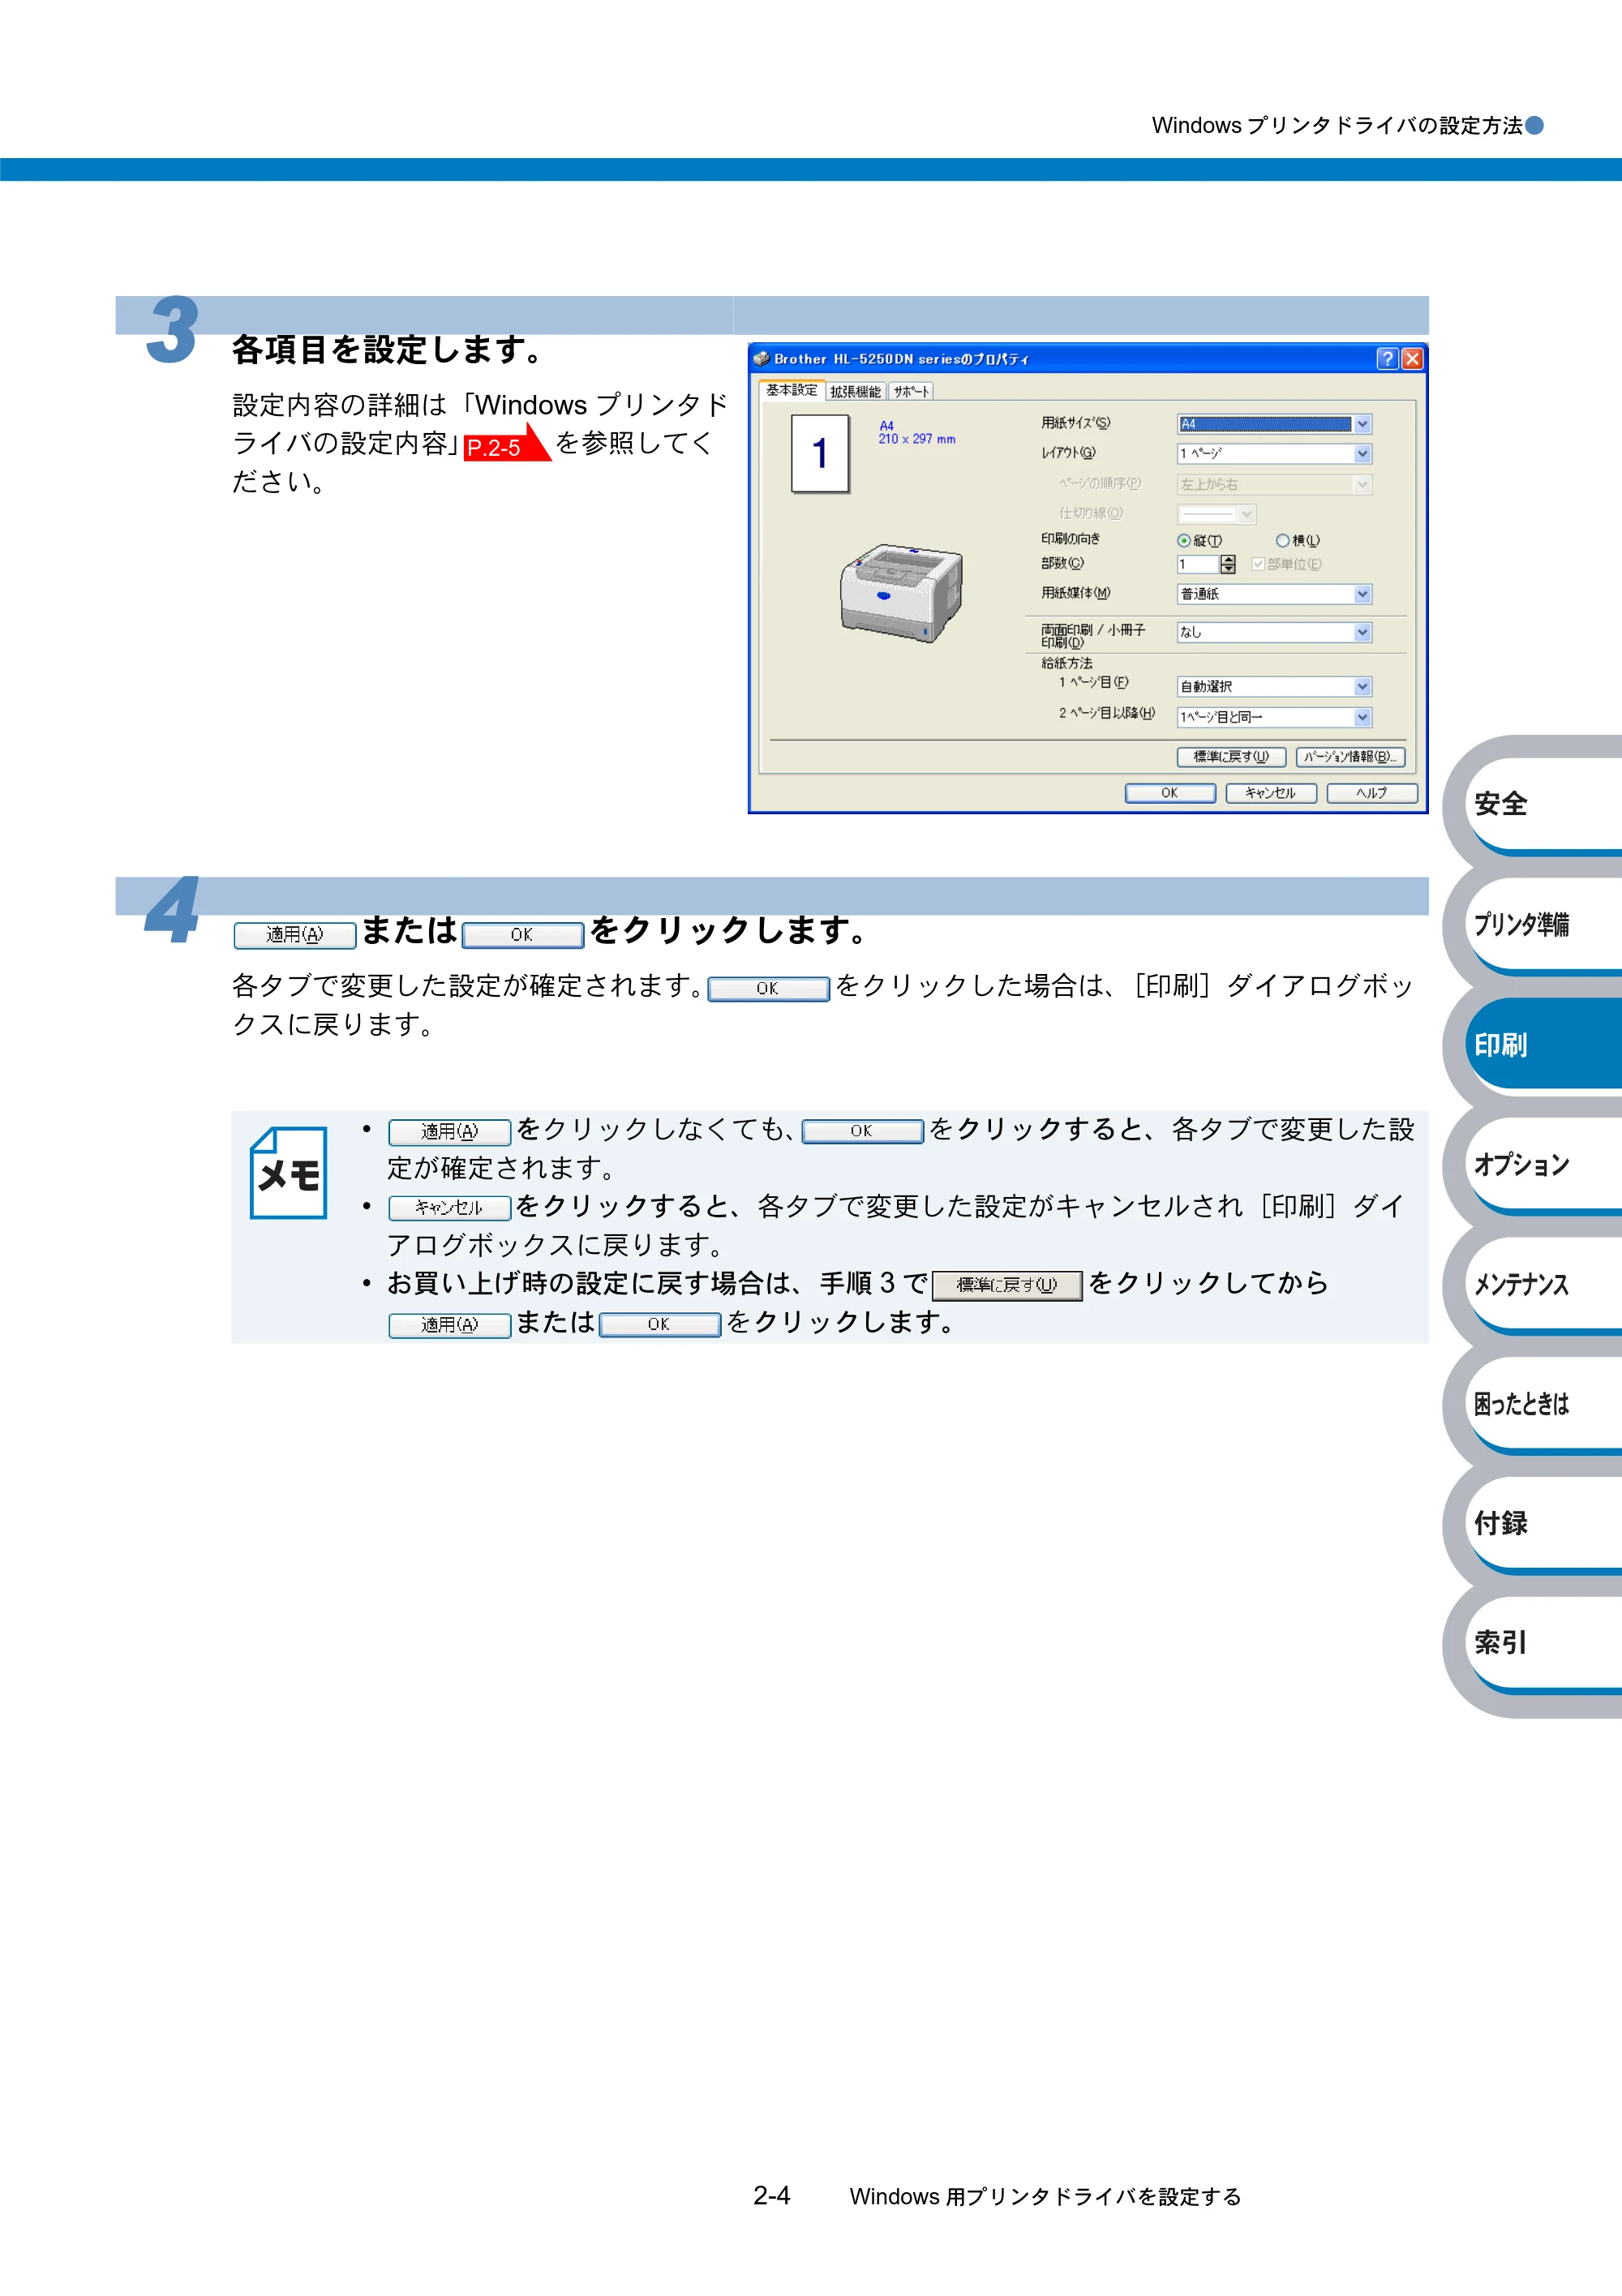
Task: Toggle the 部単位 collate checkbox
Action: pos(1258,564)
